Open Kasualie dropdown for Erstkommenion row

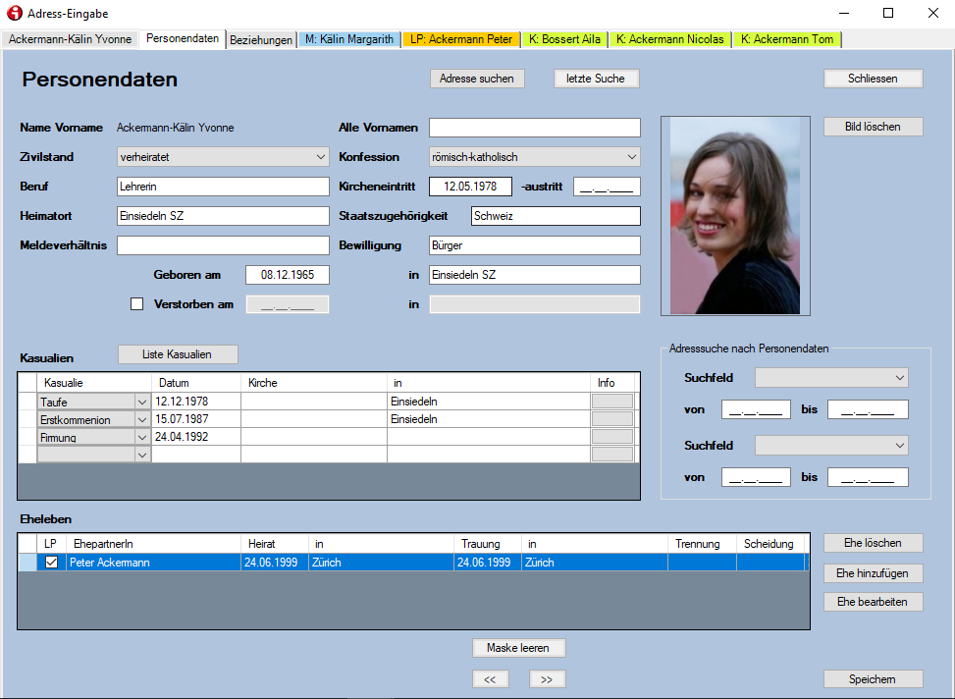(142, 419)
